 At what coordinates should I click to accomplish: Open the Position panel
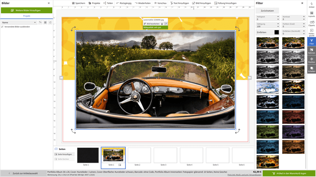[311, 60]
